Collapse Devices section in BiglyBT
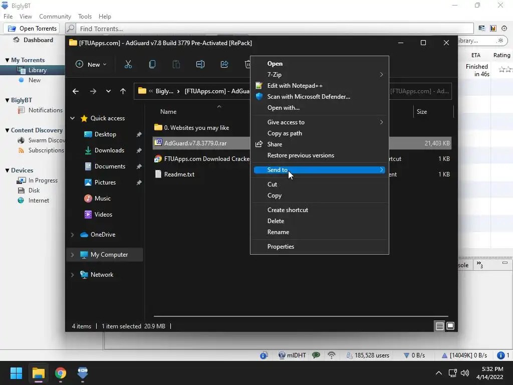Screen dimensions: 513x385 click(x=7, y=170)
